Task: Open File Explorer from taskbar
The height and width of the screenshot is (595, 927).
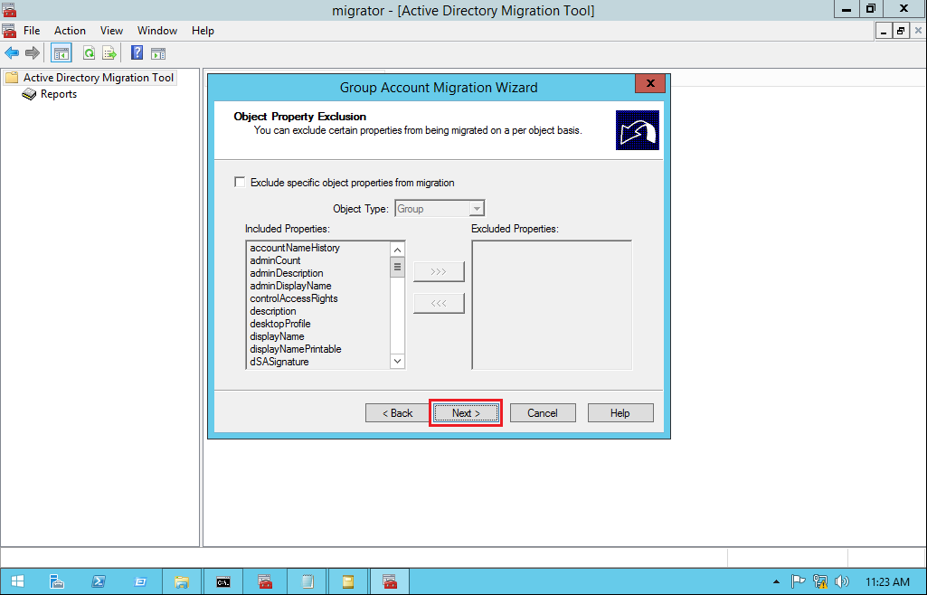Action: pos(182,582)
